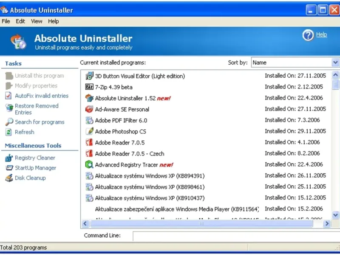Click the AutoFix invalid entries link
The width and height of the screenshot is (340, 255).
click(42, 96)
